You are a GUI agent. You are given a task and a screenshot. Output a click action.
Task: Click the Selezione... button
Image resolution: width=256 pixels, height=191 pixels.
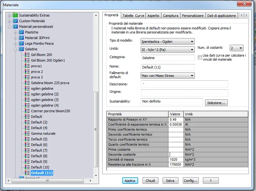216,103
